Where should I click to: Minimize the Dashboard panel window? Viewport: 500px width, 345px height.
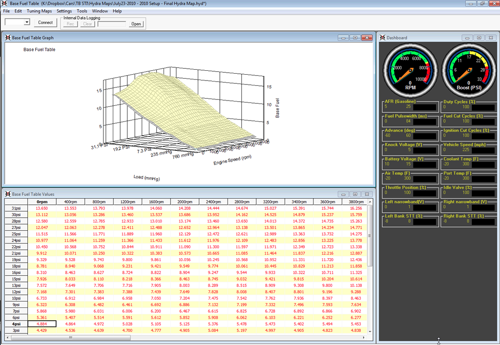(x=468, y=38)
